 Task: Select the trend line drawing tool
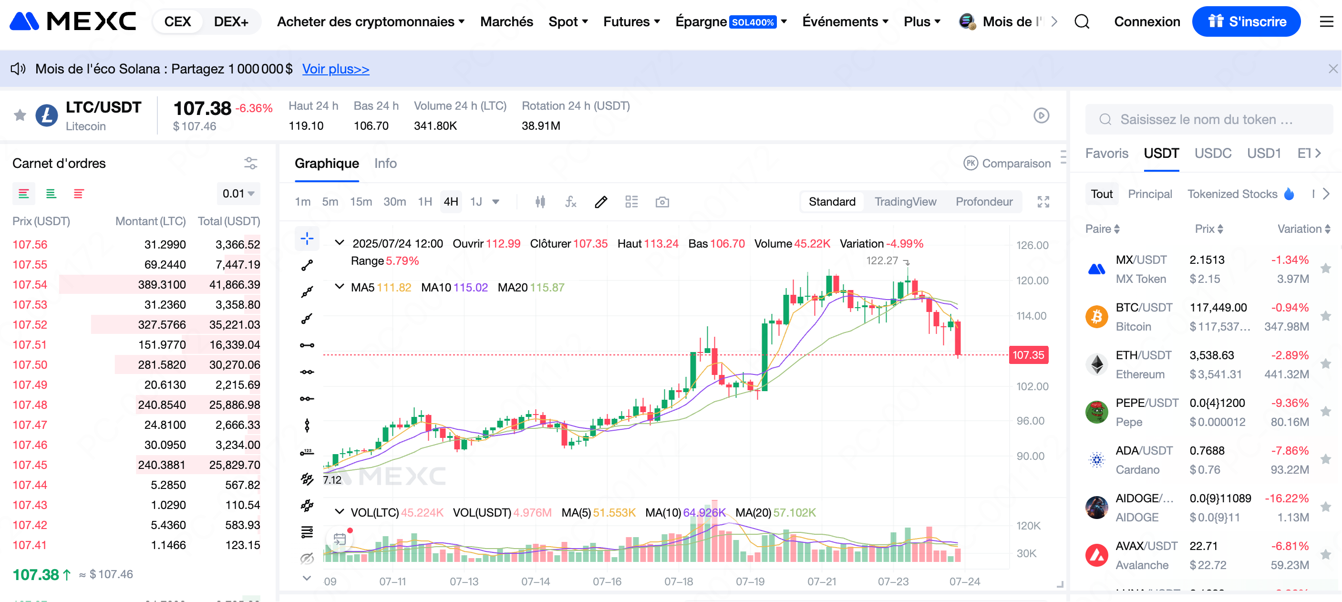(307, 265)
